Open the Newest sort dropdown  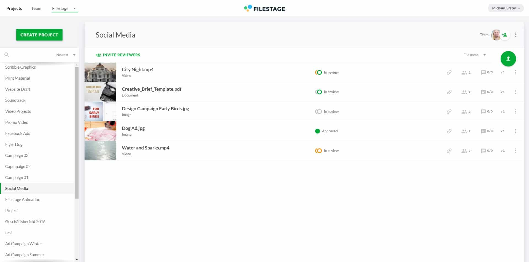coord(65,55)
